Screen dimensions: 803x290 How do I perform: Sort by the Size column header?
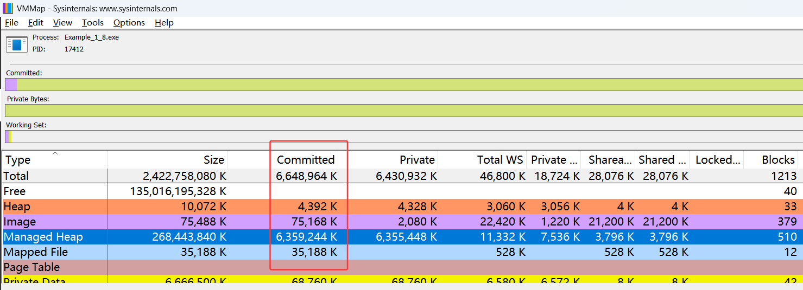pyautogui.click(x=213, y=160)
